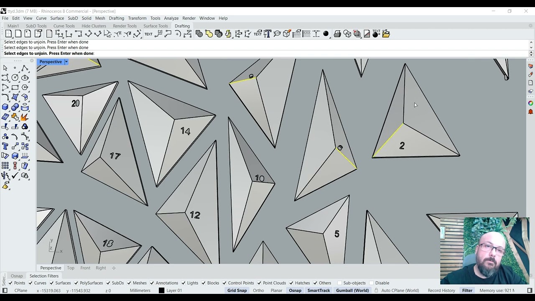Pick the Circle tool in left toolbar

(x=15, y=78)
